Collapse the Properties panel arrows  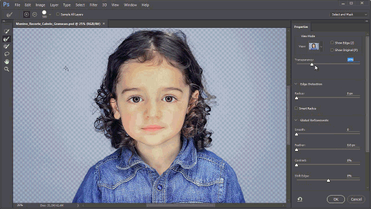point(366,21)
